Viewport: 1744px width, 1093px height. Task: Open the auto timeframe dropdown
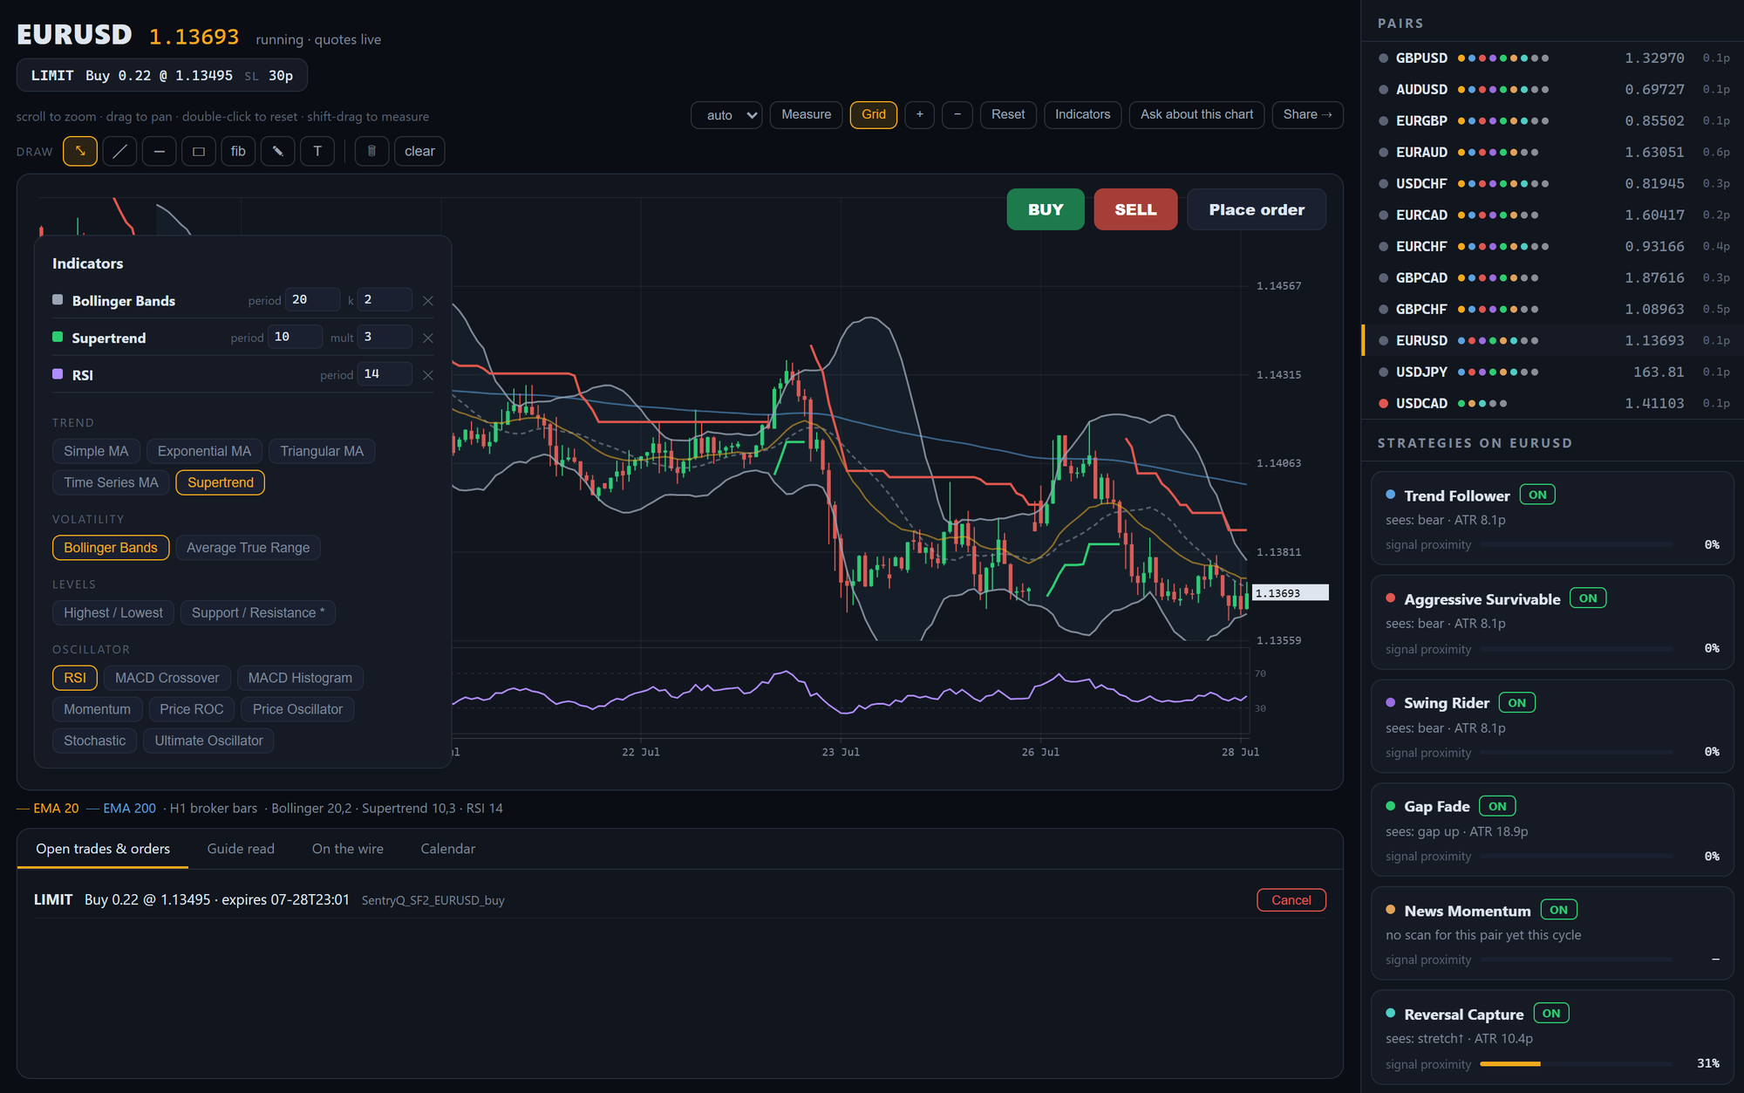727,115
